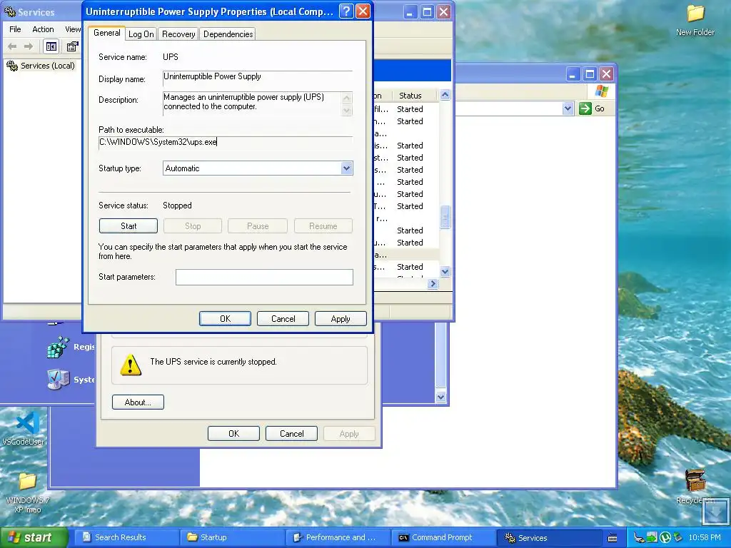Click down arrow of background window scrollbar

coord(440,397)
